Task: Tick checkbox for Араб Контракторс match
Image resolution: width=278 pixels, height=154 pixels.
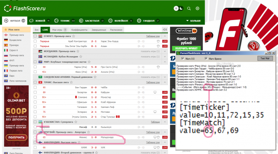Action: 35,41
